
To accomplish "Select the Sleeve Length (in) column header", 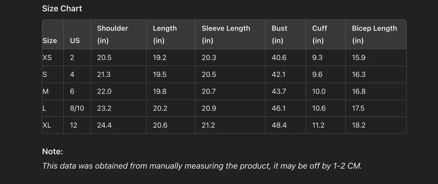I will pos(226,34).
